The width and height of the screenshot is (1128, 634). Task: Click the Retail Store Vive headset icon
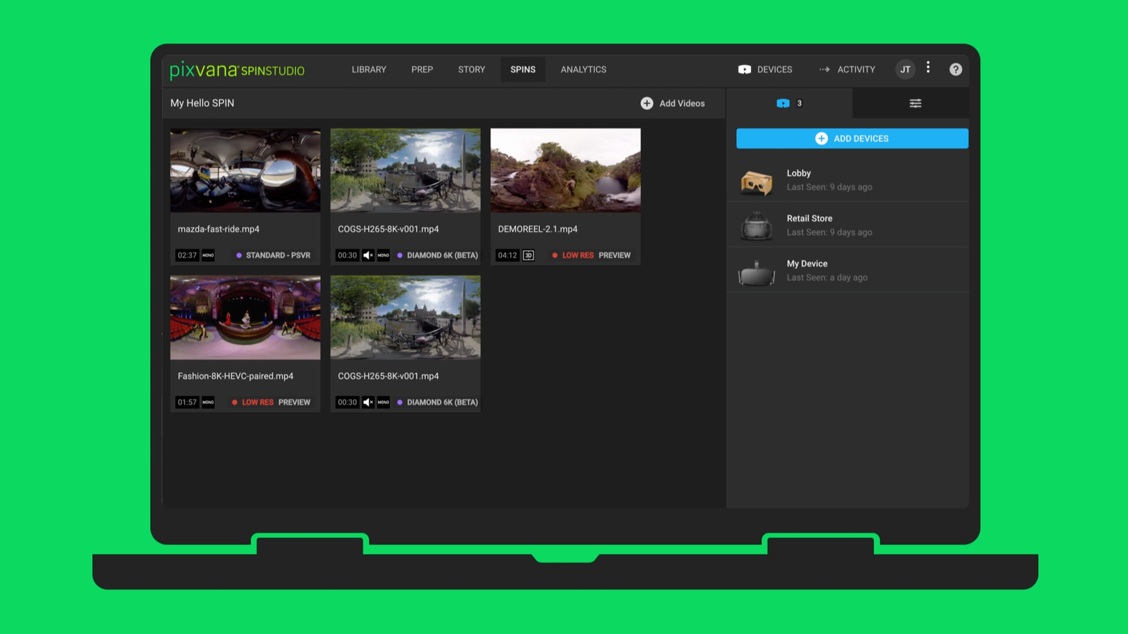click(x=756, y=226)
